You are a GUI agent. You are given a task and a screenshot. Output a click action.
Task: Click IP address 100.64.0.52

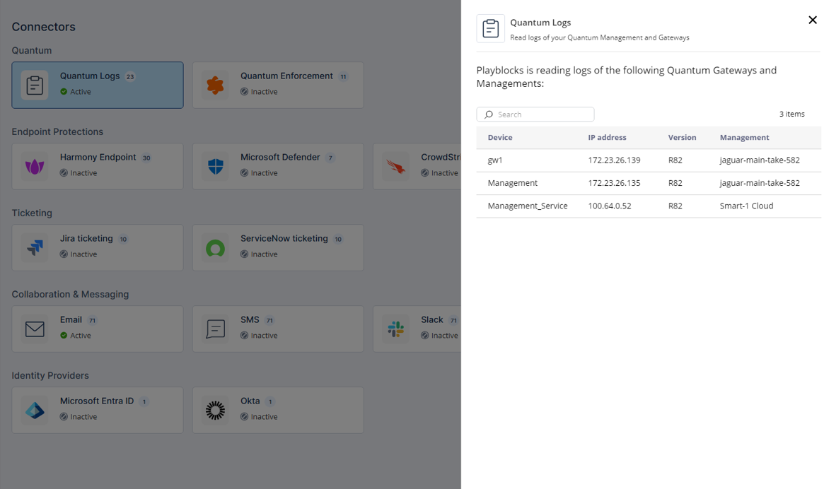pyautogui.click(x=610, y=206)
